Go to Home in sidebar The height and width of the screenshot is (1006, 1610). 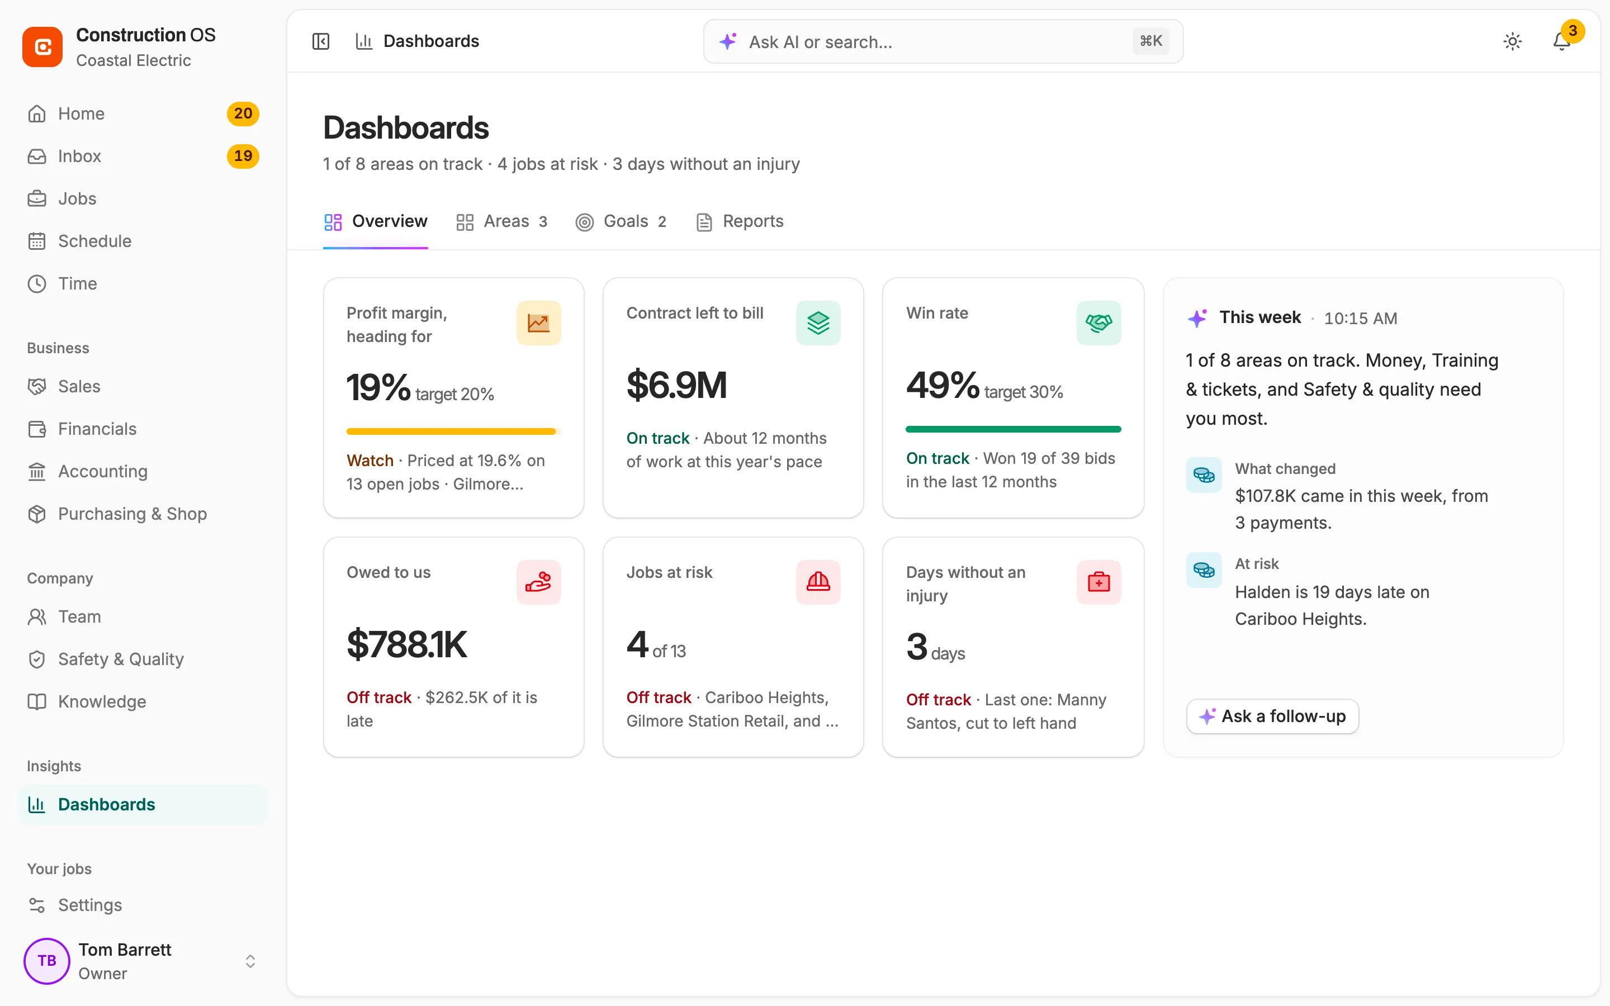pos(143,114)
